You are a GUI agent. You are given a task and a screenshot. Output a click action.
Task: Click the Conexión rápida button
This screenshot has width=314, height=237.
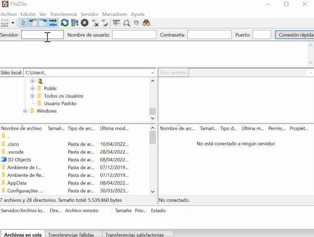295,35
